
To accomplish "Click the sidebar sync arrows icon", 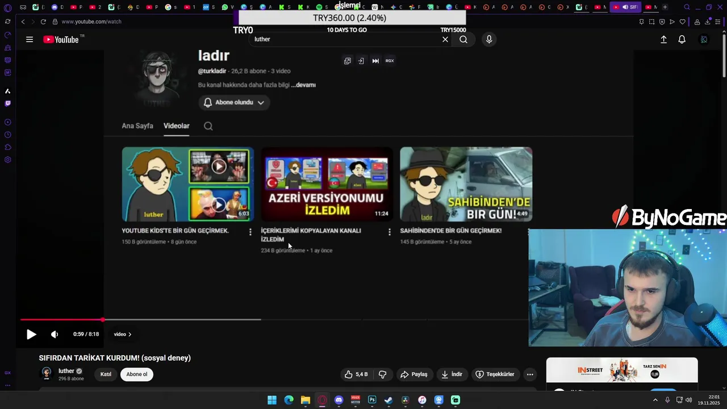I will [x=7, y=22].
